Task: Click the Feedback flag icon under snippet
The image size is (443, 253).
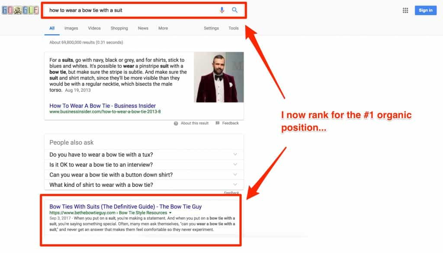Action: pyautogui.click(x=218, y=123)
